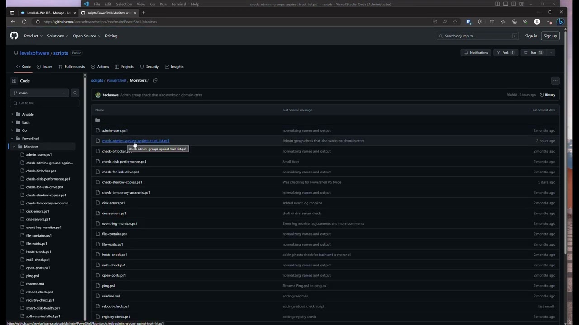Close the LevelLab-Win11B browser tab
This screenshot has width=579, height=325.
pyautogui.click(x=75, y=13)
